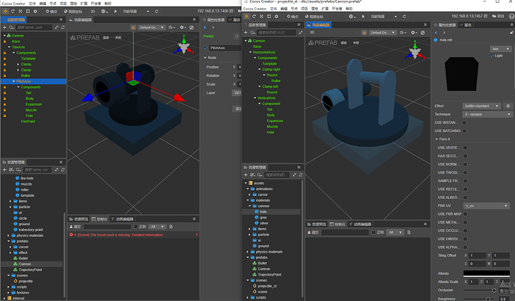
Task: Click the effect settings gear next to builtin-standard
Action: [x=508, y=106]
